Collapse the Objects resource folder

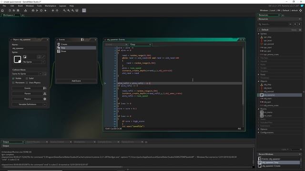click(259, 81)
